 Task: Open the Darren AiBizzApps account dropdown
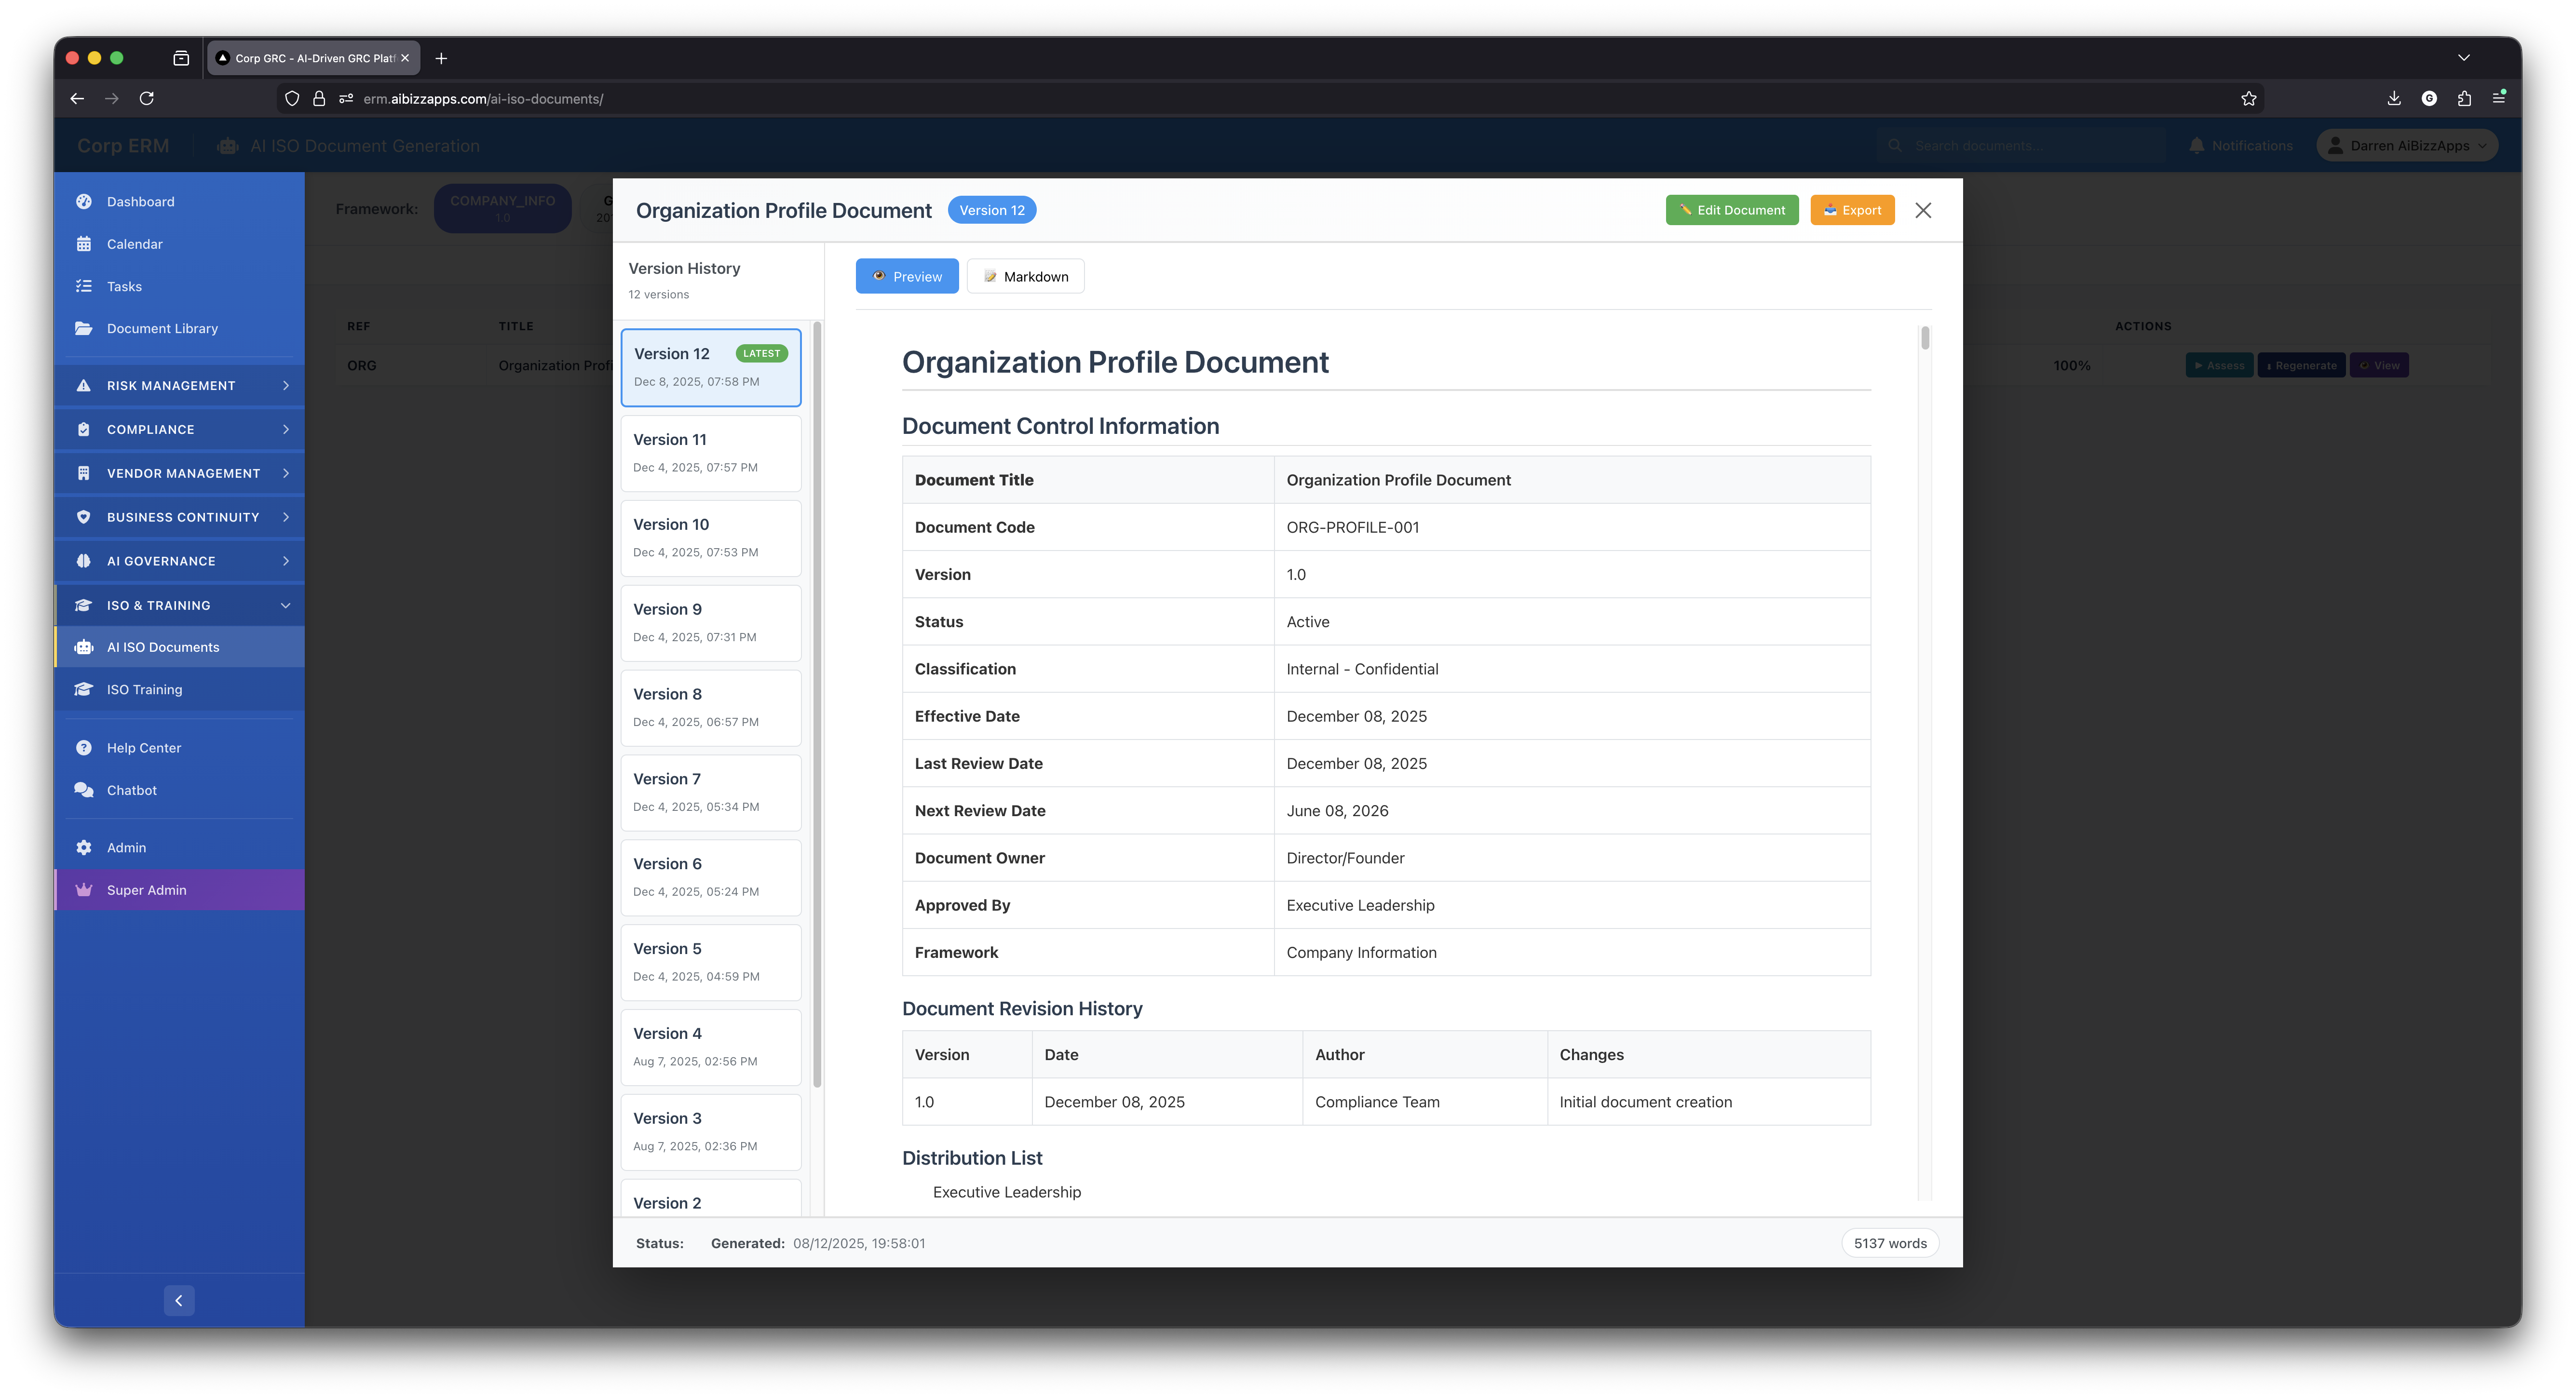2406,145
